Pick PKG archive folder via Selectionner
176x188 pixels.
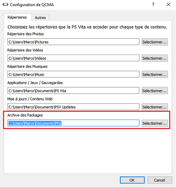[155, 123]
